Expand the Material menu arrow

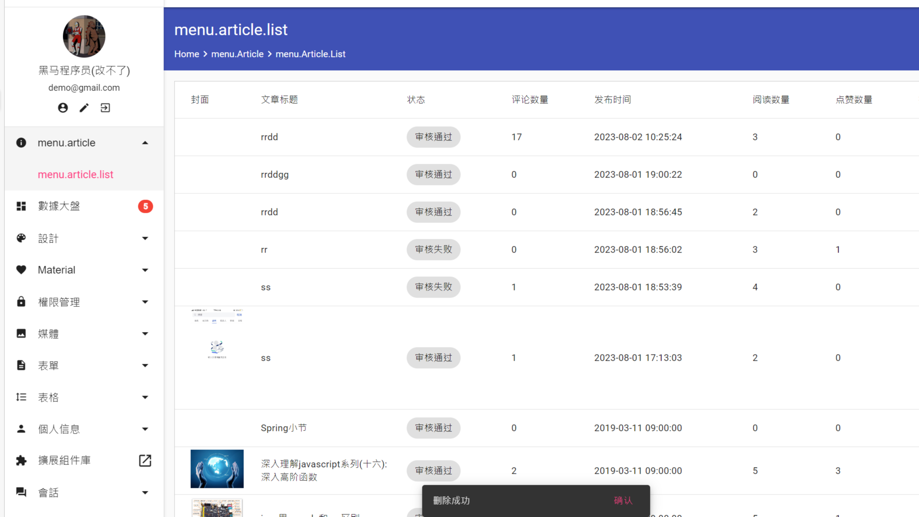[145, 270]
